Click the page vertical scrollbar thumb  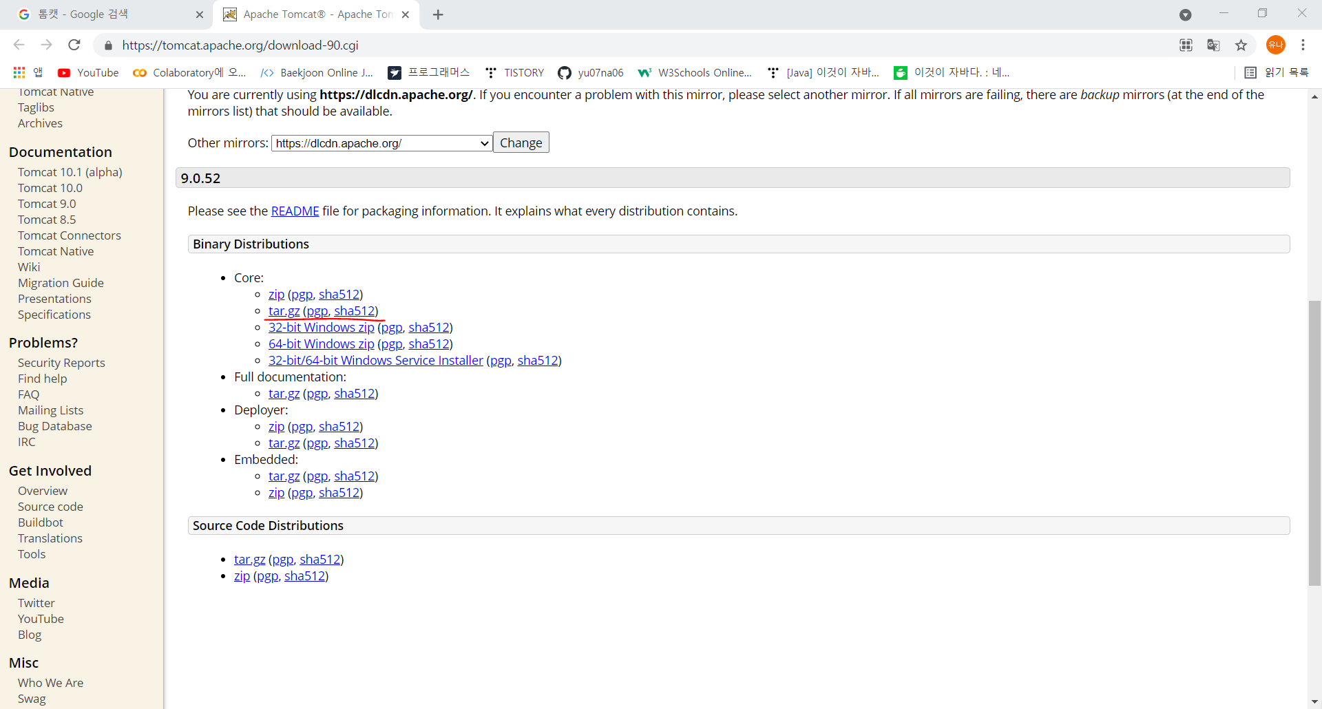[x=1314, y=443]
